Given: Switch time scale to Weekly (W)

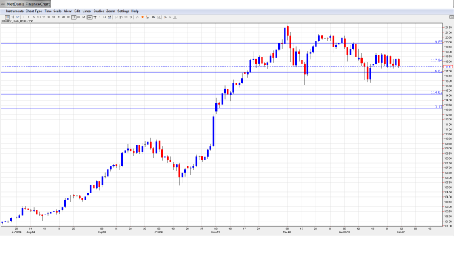Looking at the screenshot, I should click(79, 18).
